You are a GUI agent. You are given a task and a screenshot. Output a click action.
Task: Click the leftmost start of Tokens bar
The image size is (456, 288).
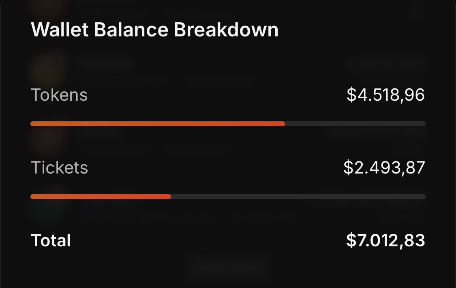[32, 124]
